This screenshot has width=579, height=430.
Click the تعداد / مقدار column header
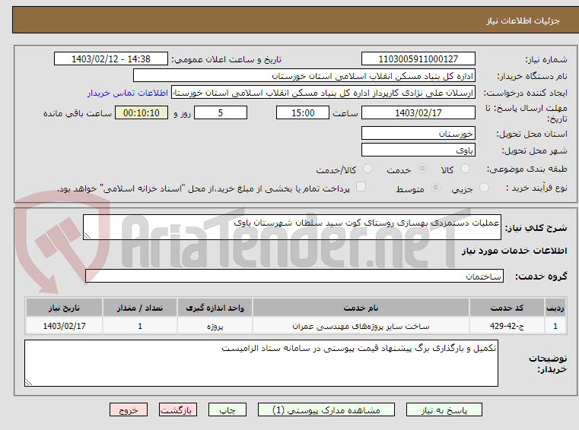point(140,308)
